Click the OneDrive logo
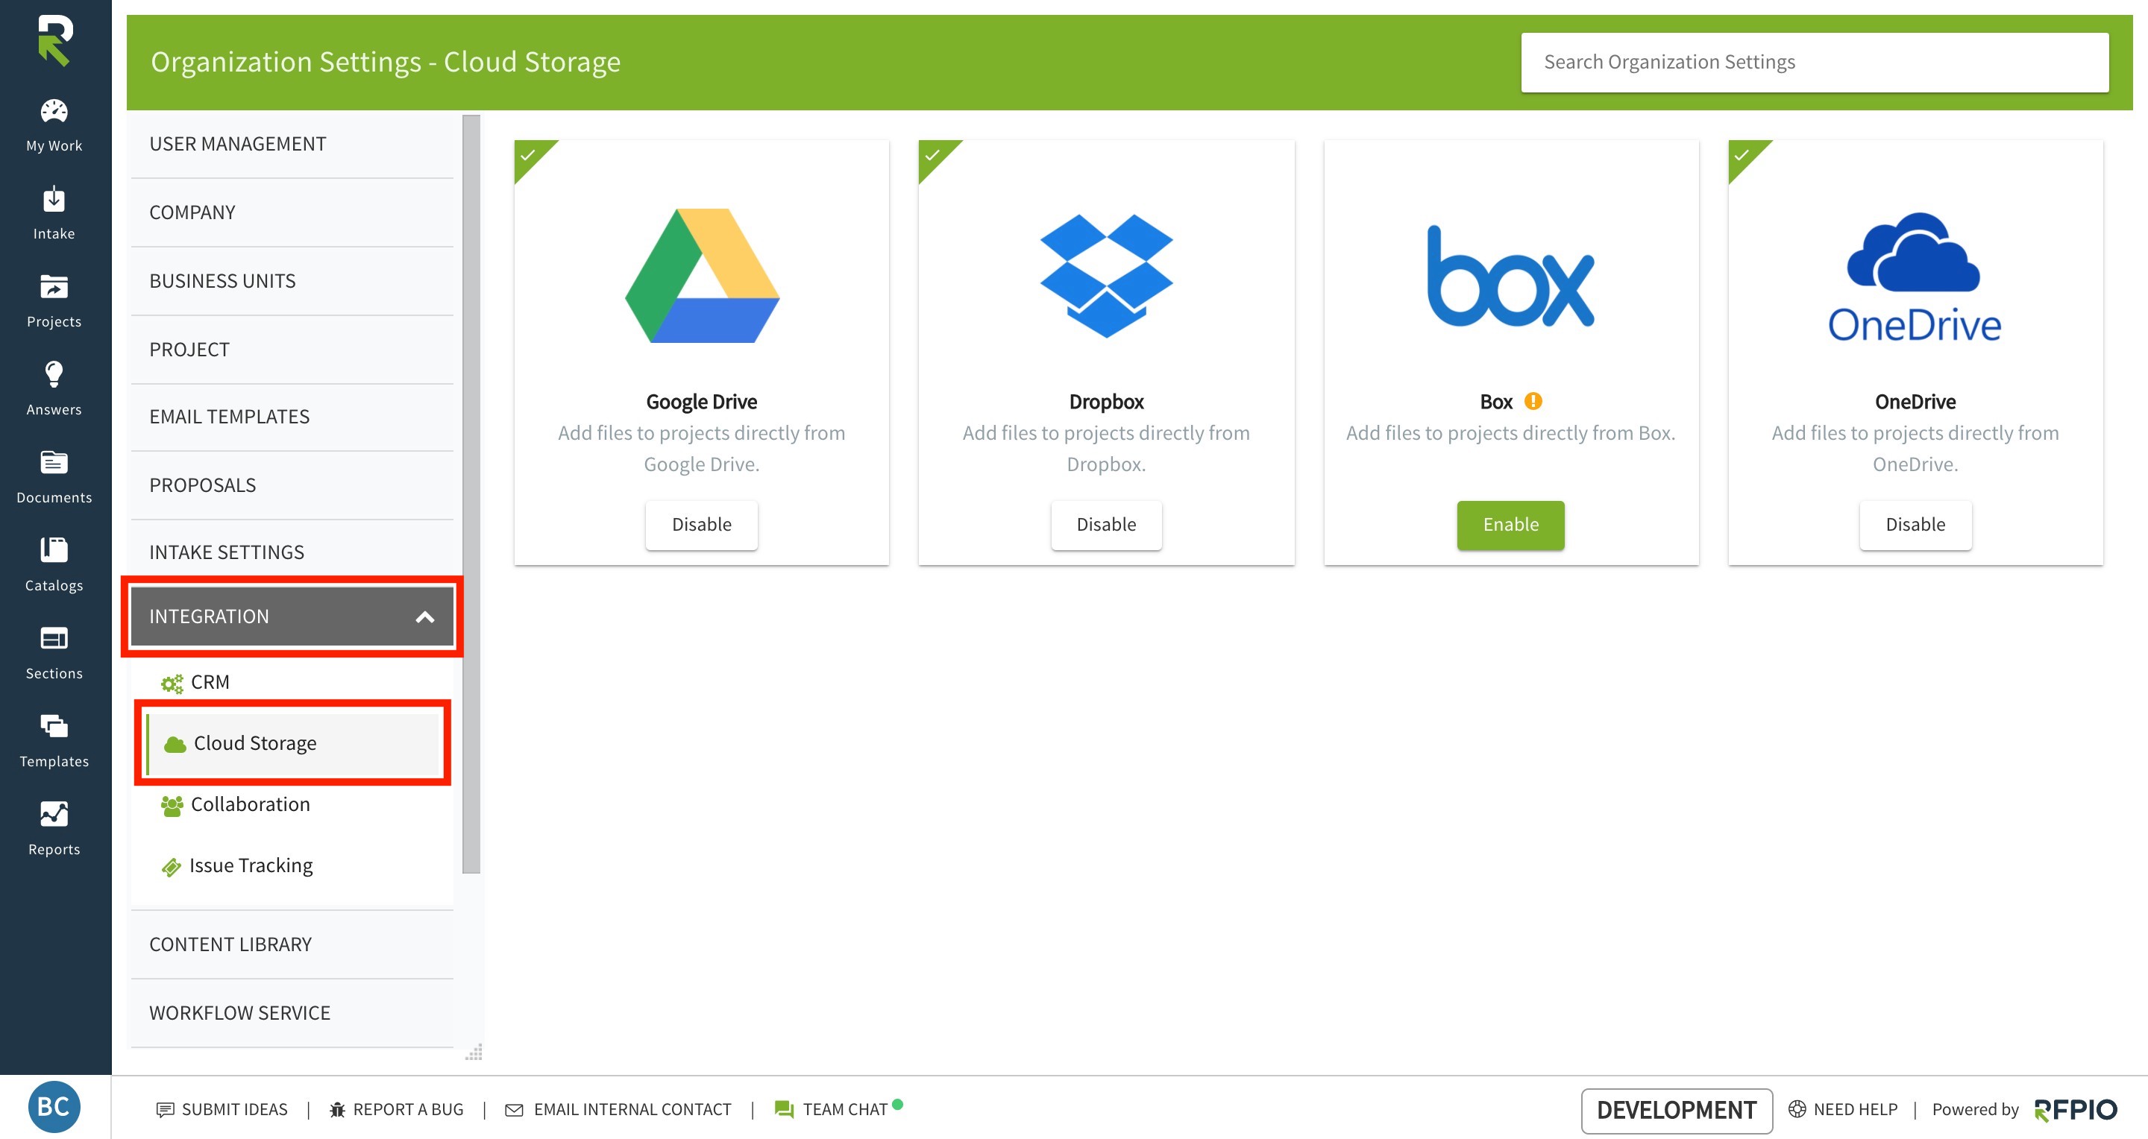 [1915, 277]
